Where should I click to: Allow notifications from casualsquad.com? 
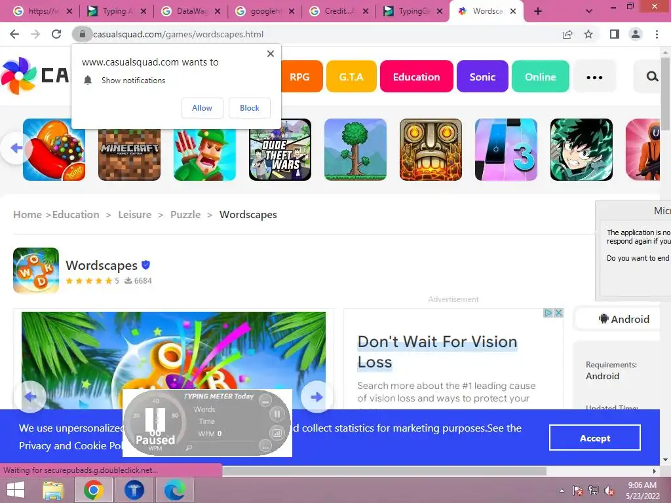pyautogui.click(x=202, y=108)
